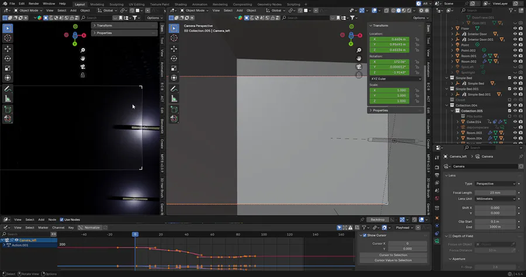Click the zoom magnifier icon in the left viewport

tap(83, 50)
